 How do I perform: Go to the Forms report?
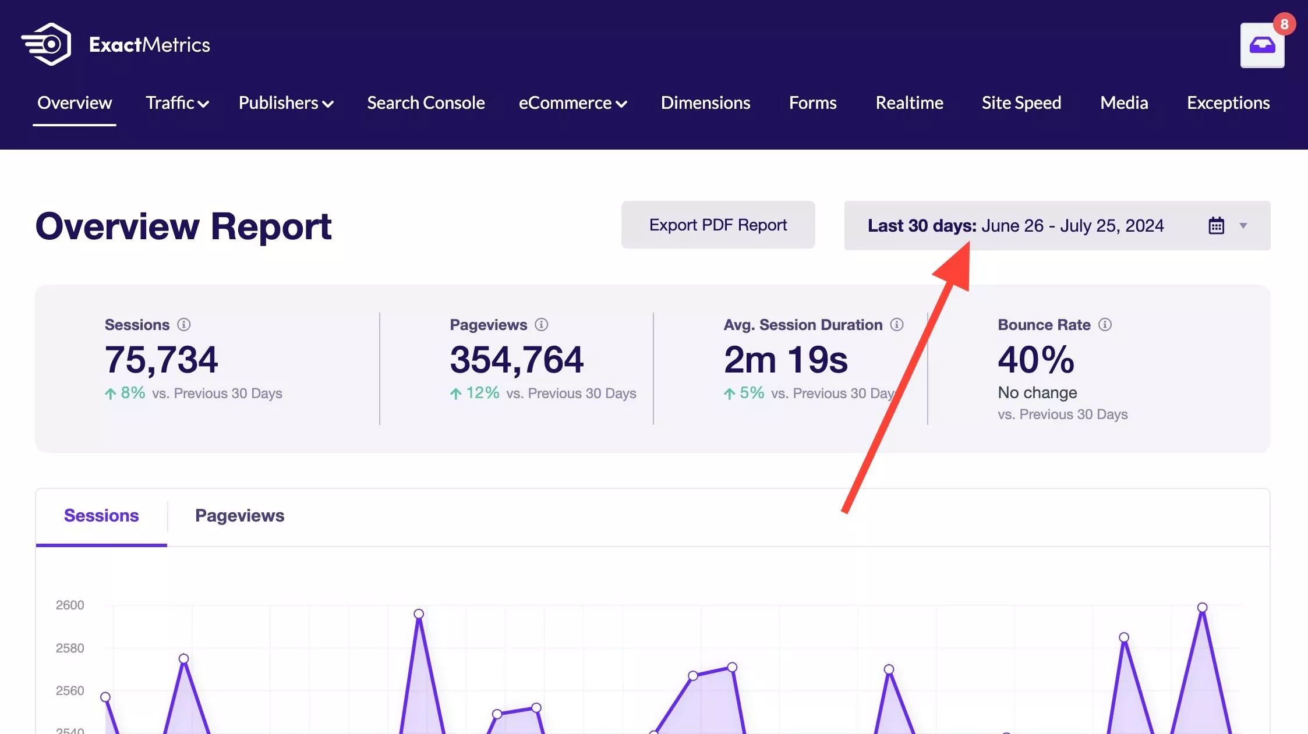point(812,103)
